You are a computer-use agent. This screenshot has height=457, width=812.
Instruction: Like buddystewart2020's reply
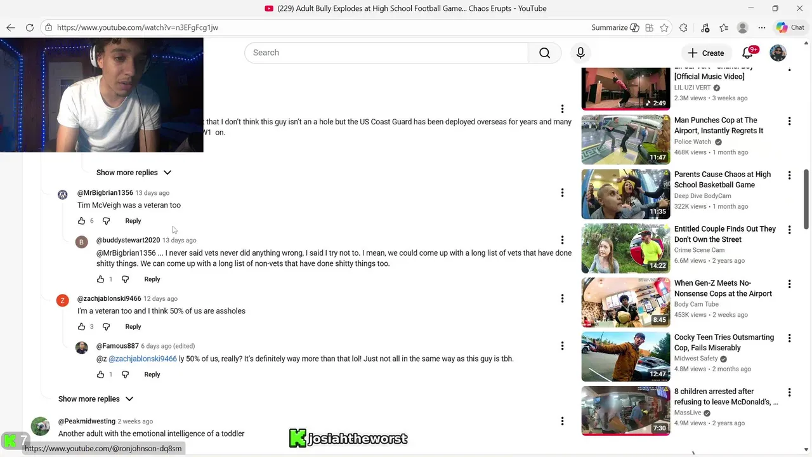point(100,279)
